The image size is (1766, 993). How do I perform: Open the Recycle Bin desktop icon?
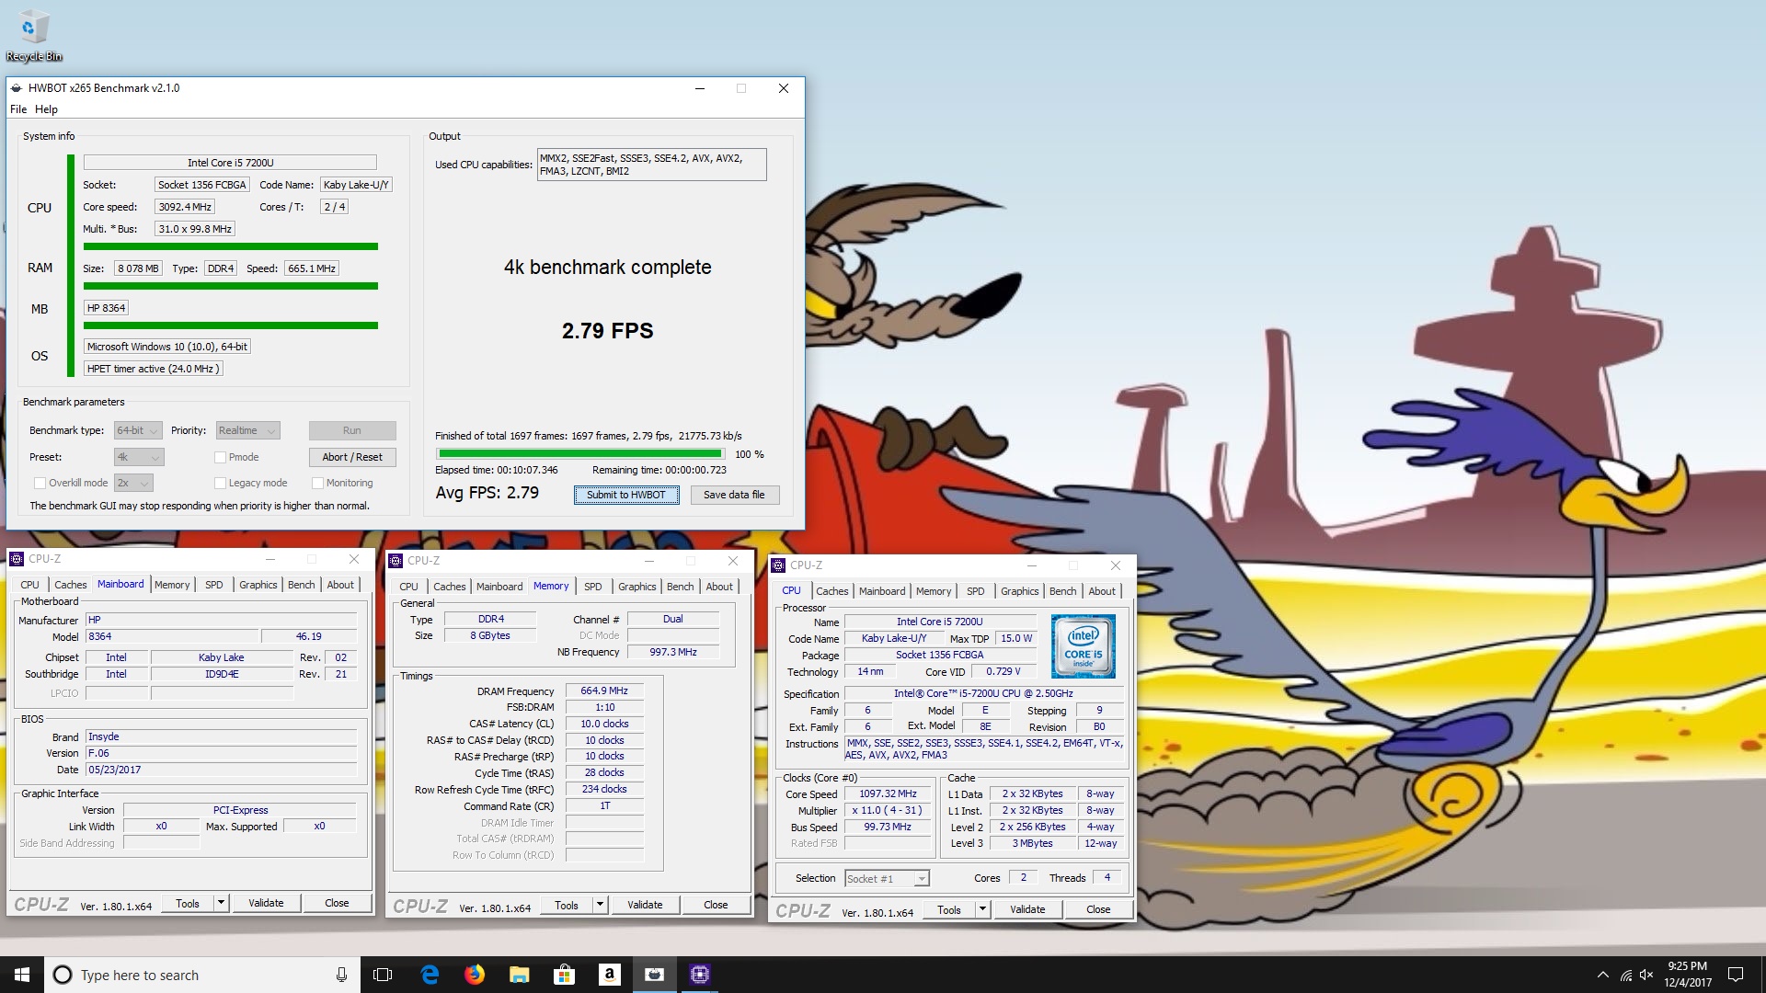[x=33, y=37]
